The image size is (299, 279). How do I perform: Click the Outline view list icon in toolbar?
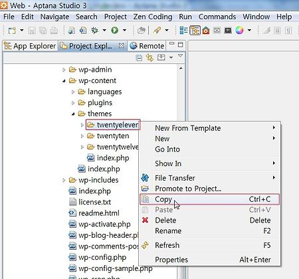pos(183,30)
